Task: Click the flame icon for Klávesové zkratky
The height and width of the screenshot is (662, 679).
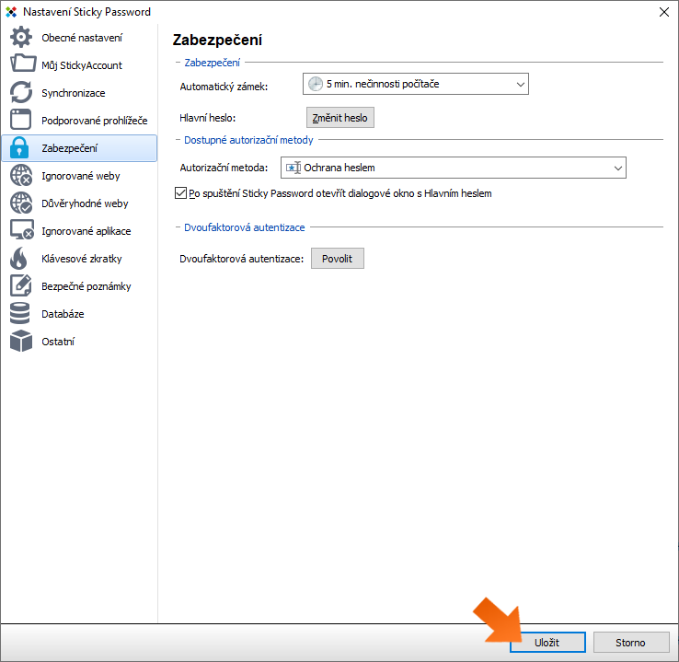Action: 18,258
